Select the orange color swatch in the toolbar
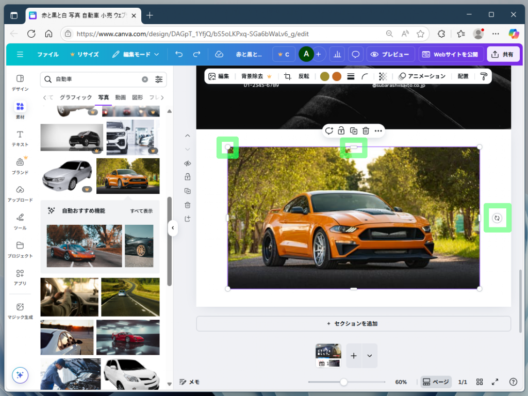This screenshot has width=528, height=396. [x=337, y=76]
